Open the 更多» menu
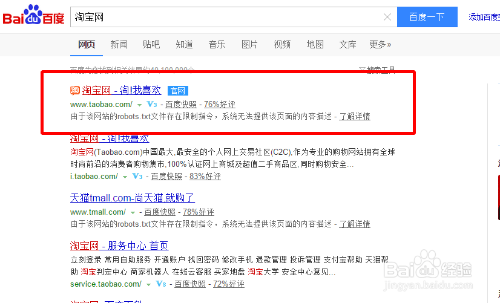This screenshot has height=303, width=500. click(x=380, y=44)
